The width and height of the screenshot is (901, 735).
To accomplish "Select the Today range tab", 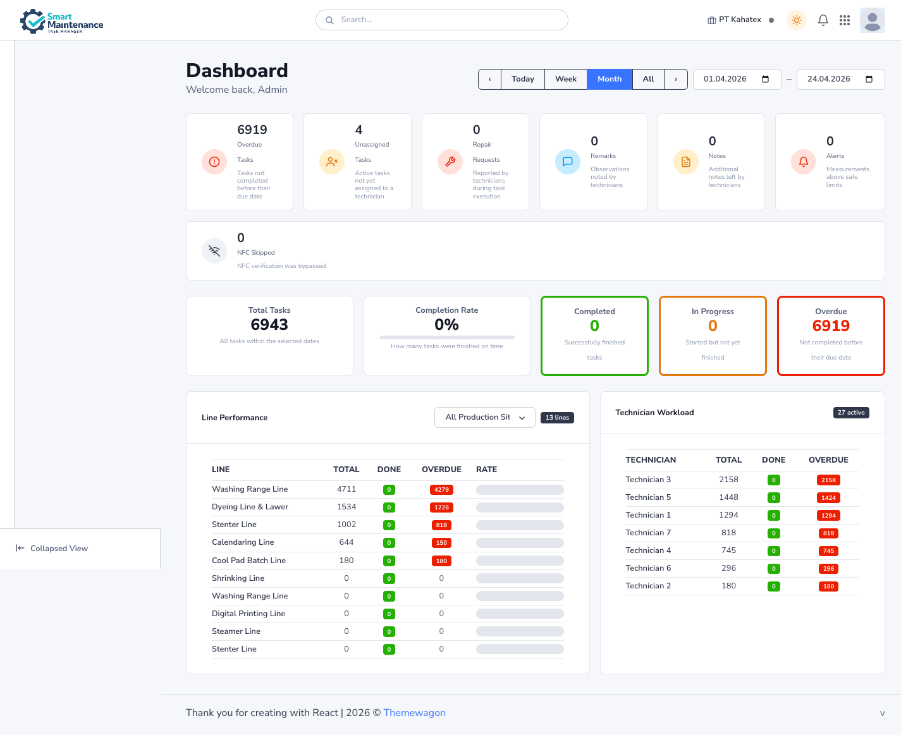I will [522, 79].
